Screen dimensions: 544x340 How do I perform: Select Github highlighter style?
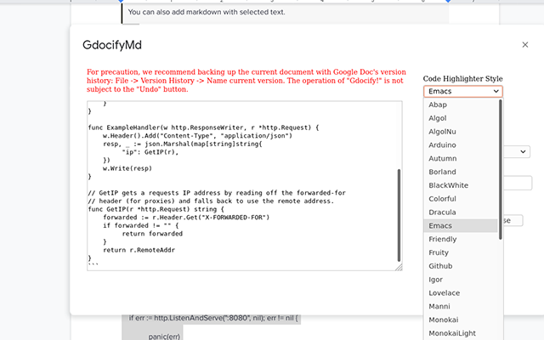tap(461, 266)
